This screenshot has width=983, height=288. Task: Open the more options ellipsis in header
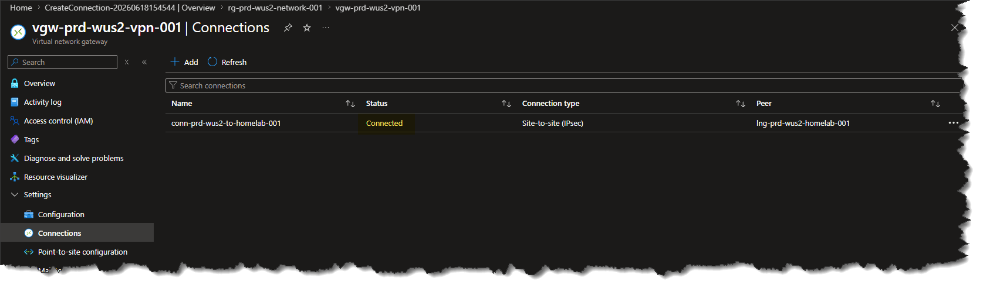coord(326,28)
